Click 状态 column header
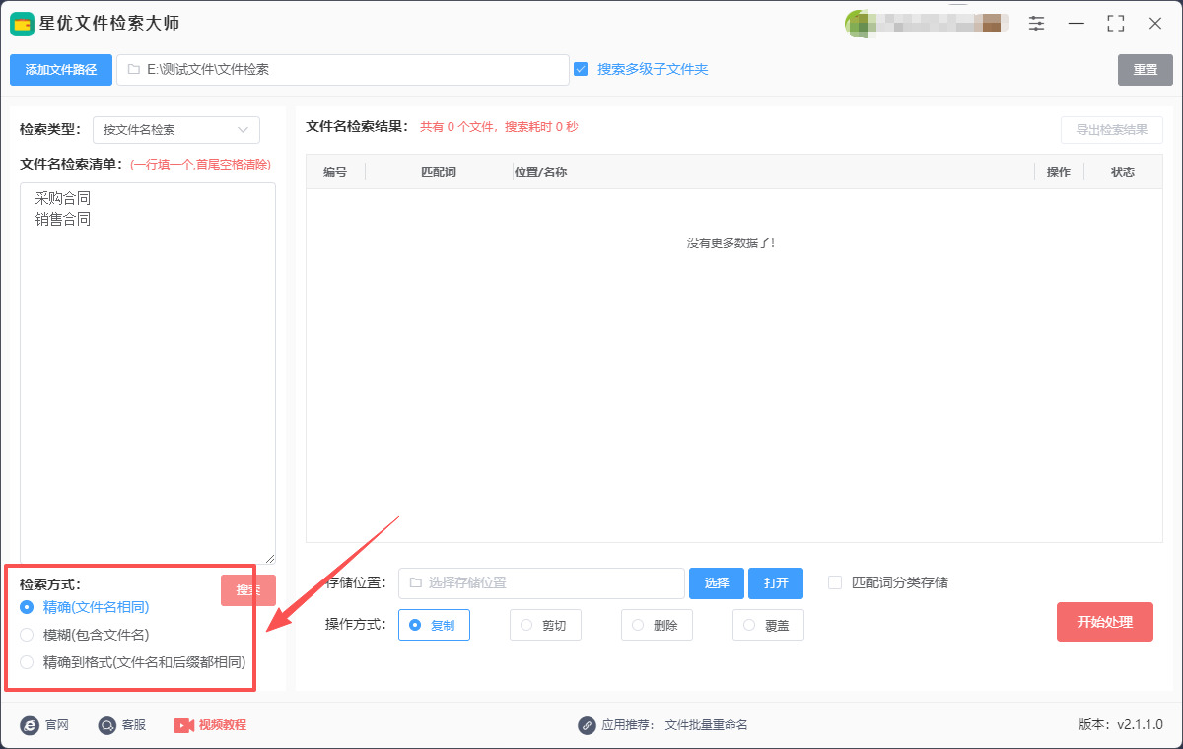Screen dimensions: 1183x749 [1123, 171]
